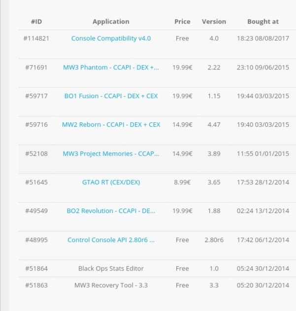Open GTAO RT (CEX/DEX) link
The width and height of the screenshot is (296, 311).
111,182
